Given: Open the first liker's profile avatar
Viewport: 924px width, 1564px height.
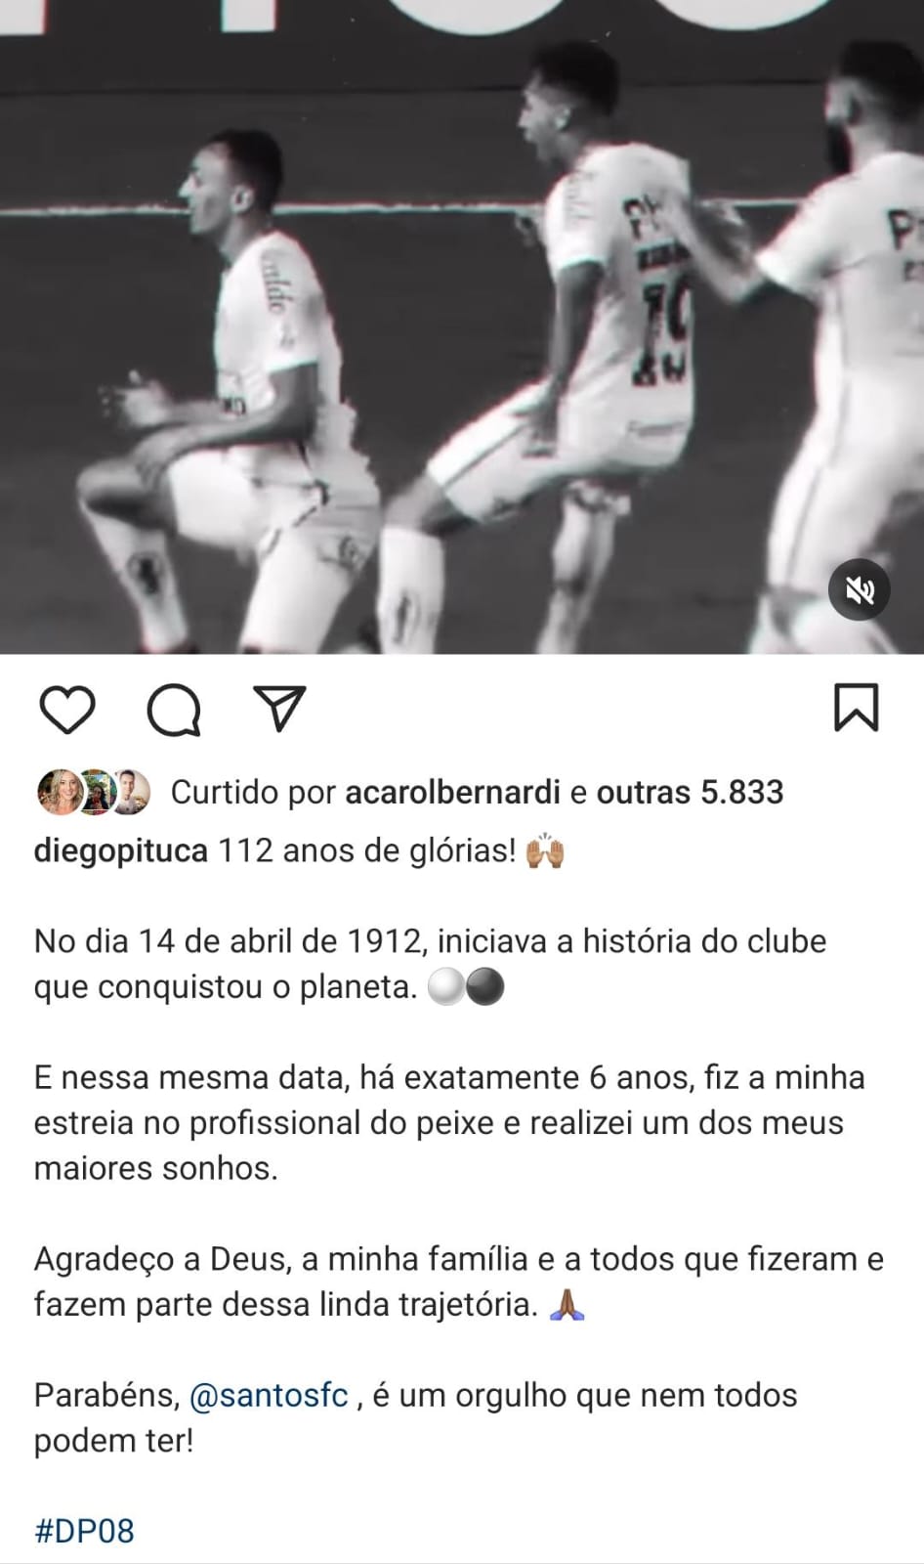Looking at the screenshot, I should click(x=58, y=793).
